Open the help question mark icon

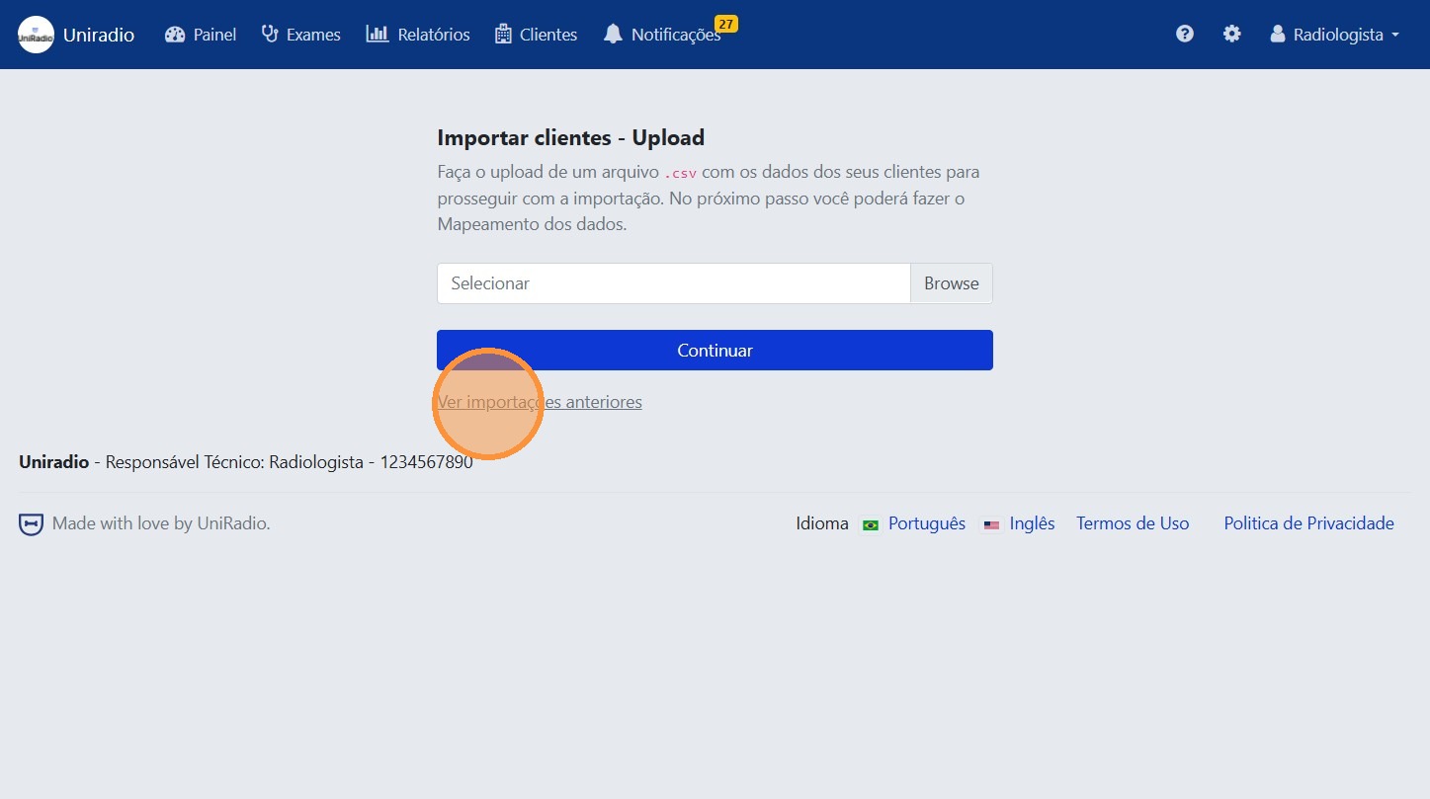pos(1184,34)
